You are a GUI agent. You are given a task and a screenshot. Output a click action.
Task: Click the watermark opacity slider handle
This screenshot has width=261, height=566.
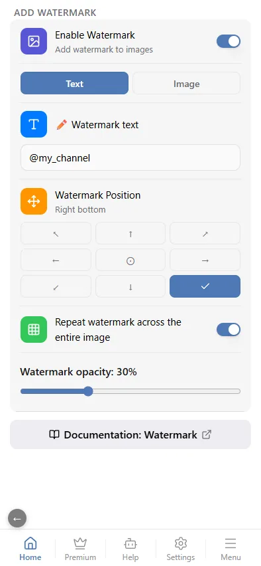[88, 391]
